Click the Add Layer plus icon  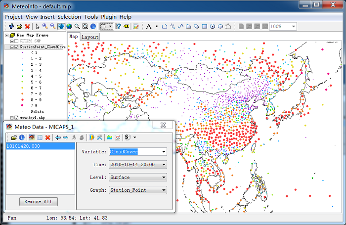[x=11, y=26]
